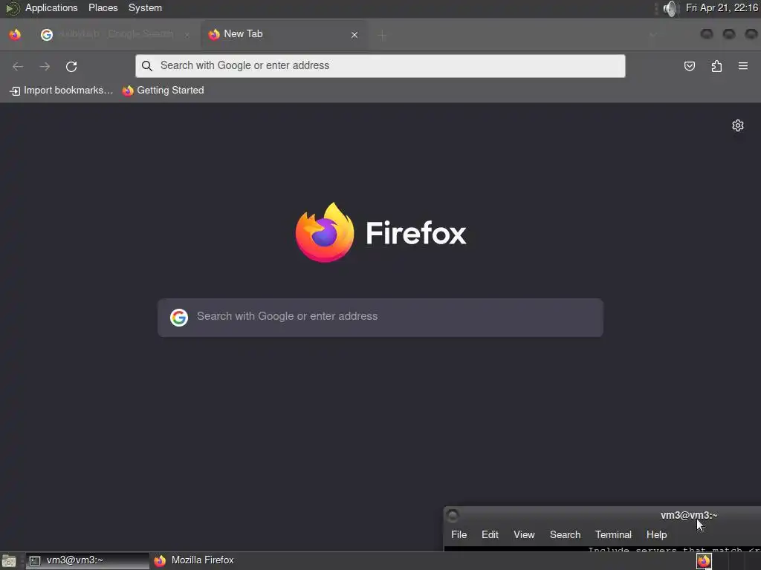Focus the URL bar address field

click(380, 66)
